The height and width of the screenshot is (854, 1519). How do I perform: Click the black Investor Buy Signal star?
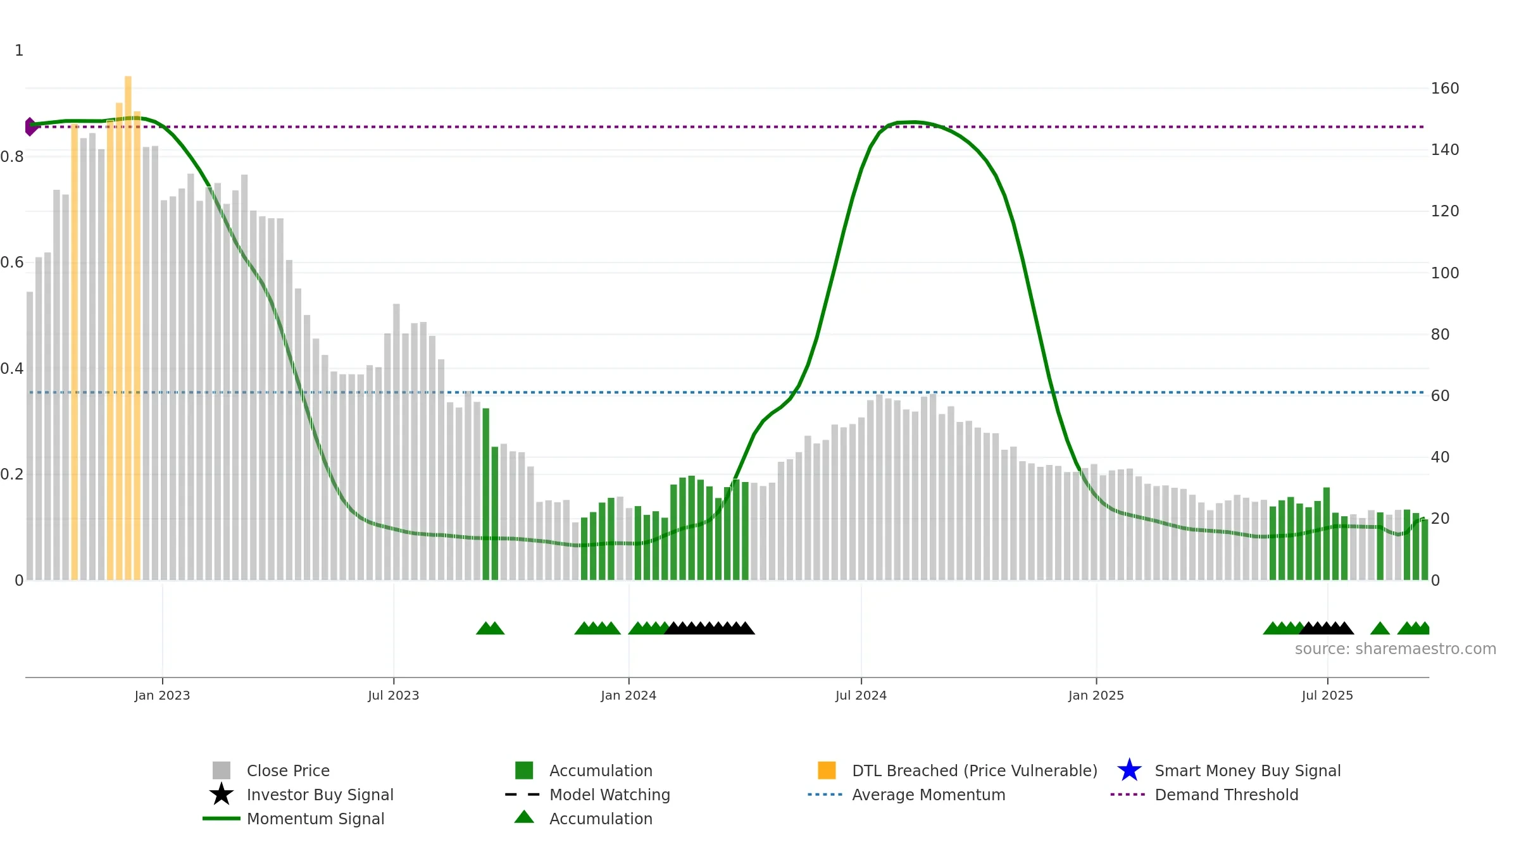coord(221,794)
